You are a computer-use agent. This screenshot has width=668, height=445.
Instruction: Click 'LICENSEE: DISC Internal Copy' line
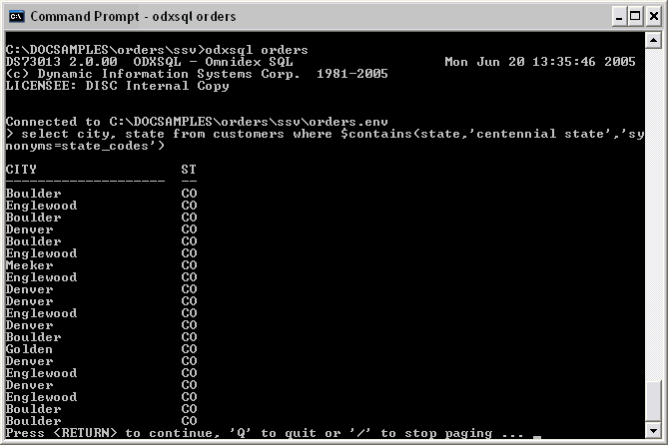tap(117, 86)
